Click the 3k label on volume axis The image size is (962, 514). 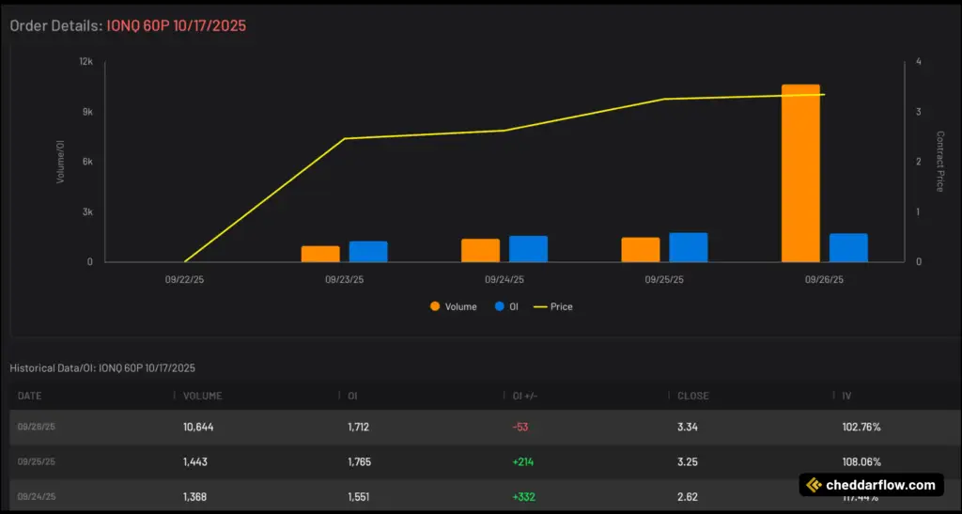pos(87,212)
